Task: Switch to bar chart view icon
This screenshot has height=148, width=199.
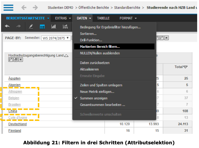Action: (54, 27)
